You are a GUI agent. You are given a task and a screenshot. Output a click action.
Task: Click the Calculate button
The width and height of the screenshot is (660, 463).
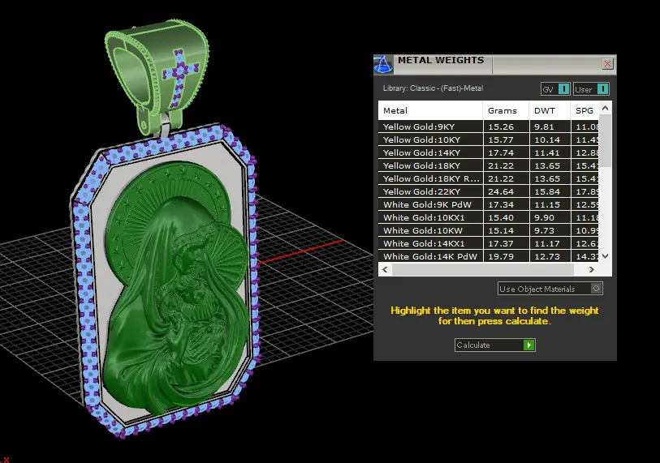click(494, 345)
